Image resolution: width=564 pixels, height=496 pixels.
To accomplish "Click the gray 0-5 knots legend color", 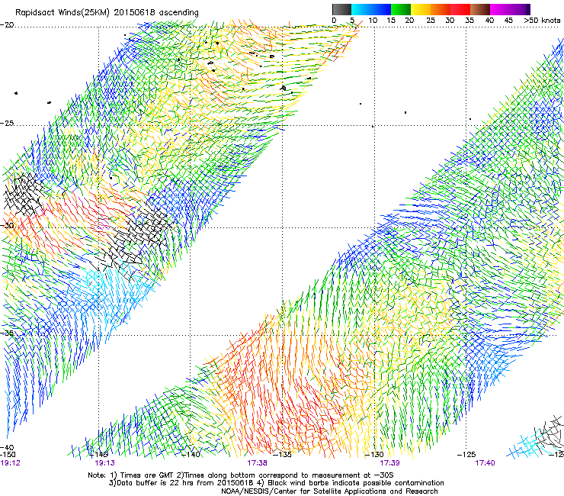I will 341,9.
